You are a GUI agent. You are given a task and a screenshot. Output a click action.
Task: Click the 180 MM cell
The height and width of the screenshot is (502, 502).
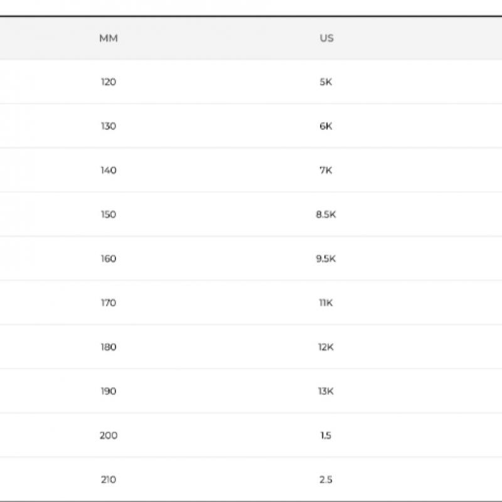point(109,347)
